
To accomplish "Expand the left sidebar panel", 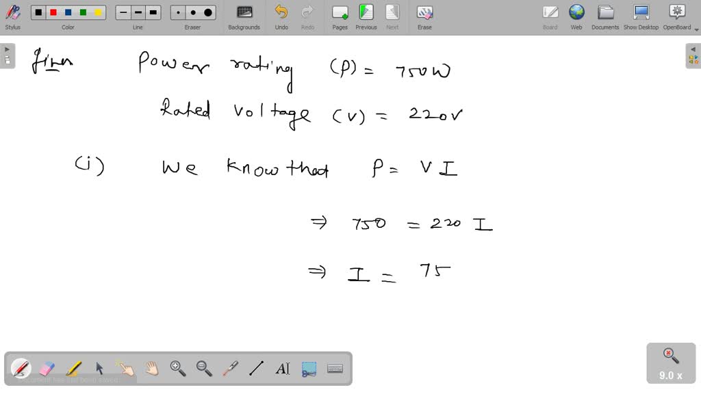I will click(5, 49).
